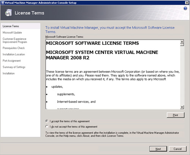Click the 'Microsoft Software License Terms:' label
This screenshot has height=155, width=190.
(x=64, y=37)
